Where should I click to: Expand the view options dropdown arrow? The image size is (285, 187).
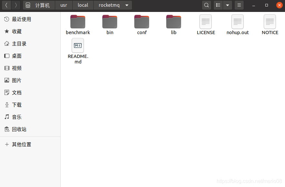click(227, 5)
